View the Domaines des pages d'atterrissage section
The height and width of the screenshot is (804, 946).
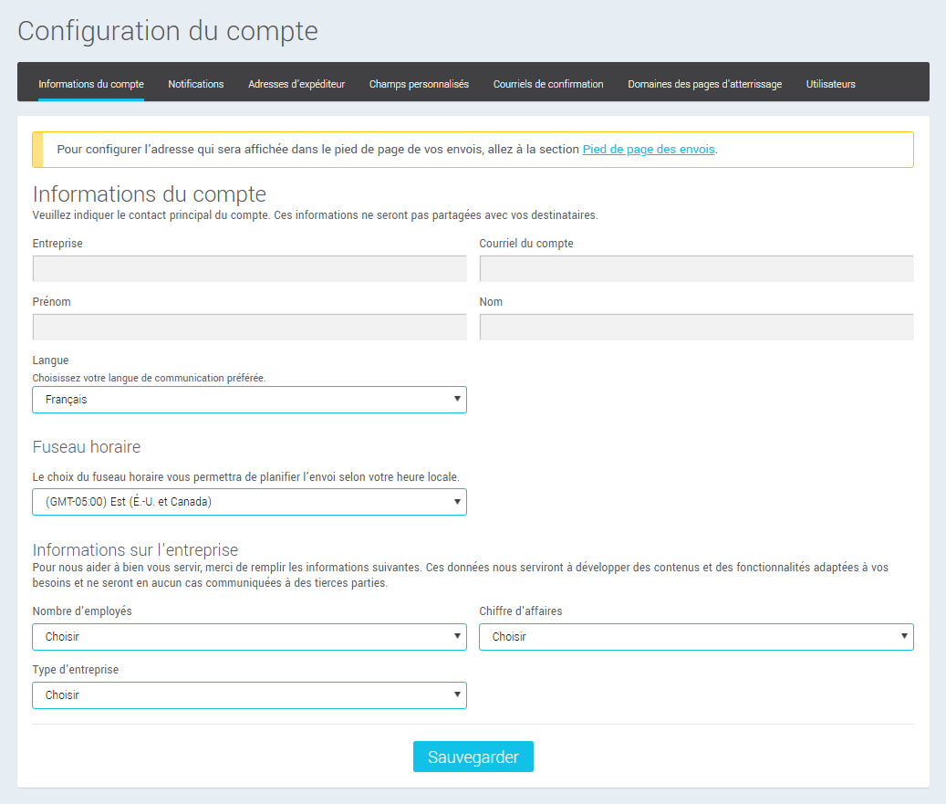703,83
